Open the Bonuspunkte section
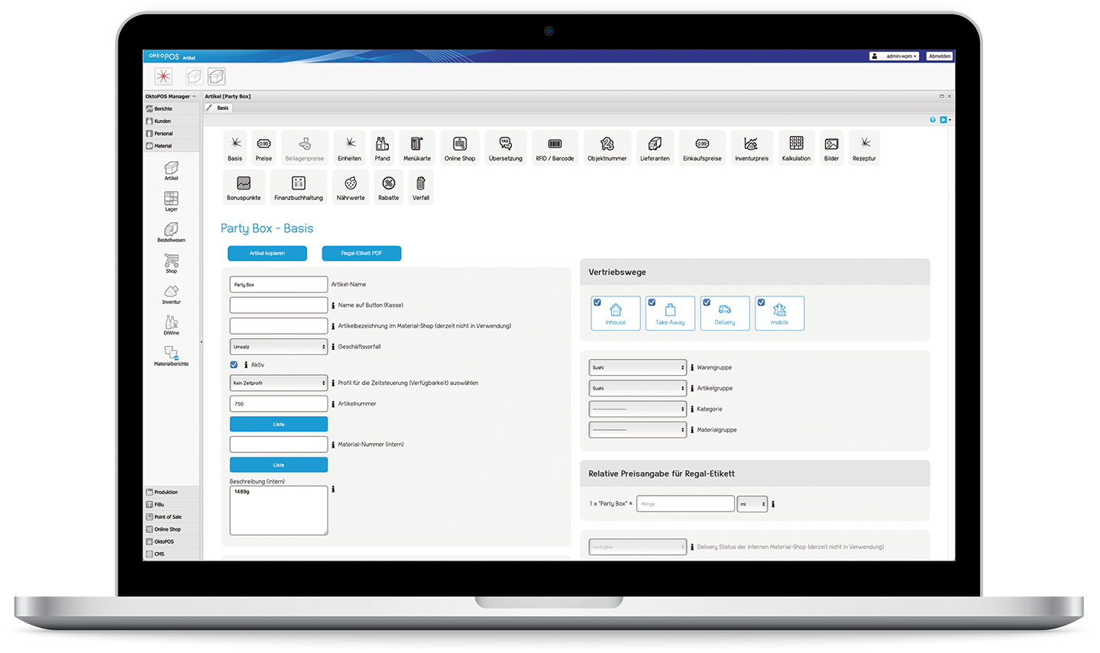The width and height of the screenshot is (1100, 653). point(243,186)
